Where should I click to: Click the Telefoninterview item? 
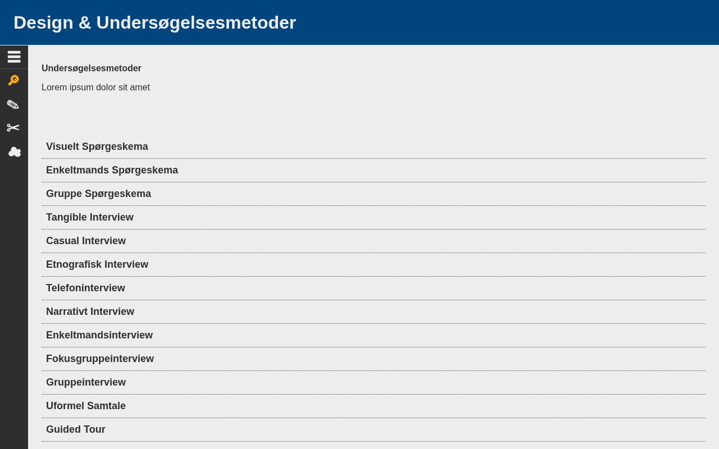click(85, 288)
